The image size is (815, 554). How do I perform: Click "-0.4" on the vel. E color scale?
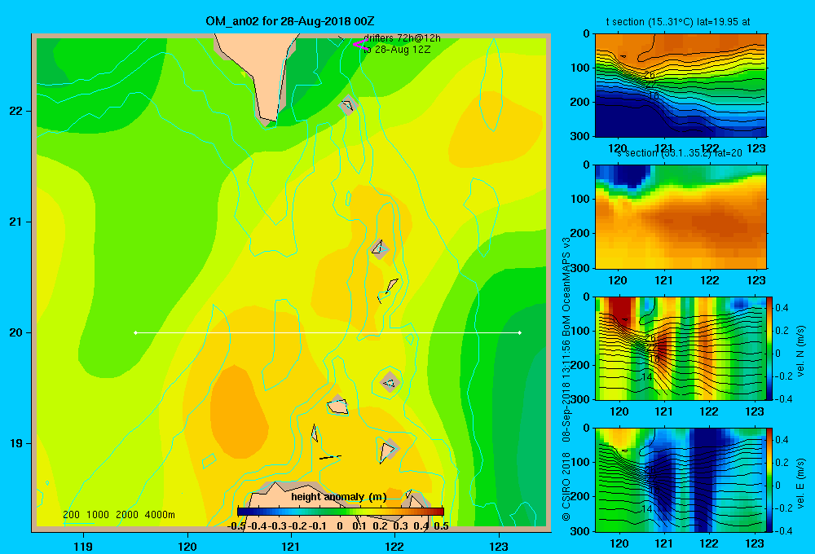784,530
